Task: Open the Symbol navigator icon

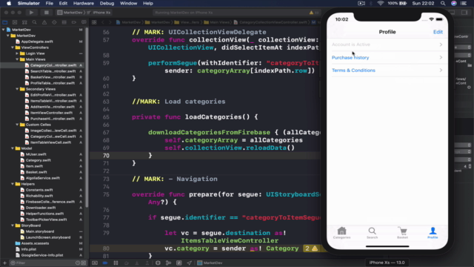Action: [x=24, y=22]
